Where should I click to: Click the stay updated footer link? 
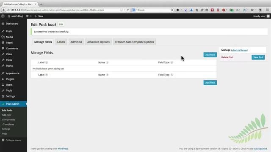(x=260, y=149)
